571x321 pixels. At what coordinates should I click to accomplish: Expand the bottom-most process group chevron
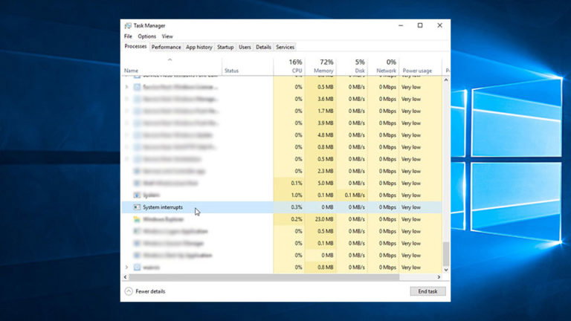click(x=126, y=267)
